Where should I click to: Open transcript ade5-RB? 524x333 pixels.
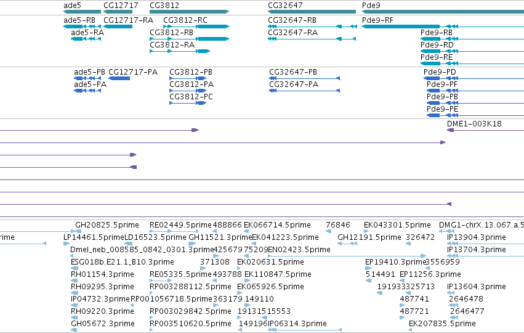[x=79, y=20]
